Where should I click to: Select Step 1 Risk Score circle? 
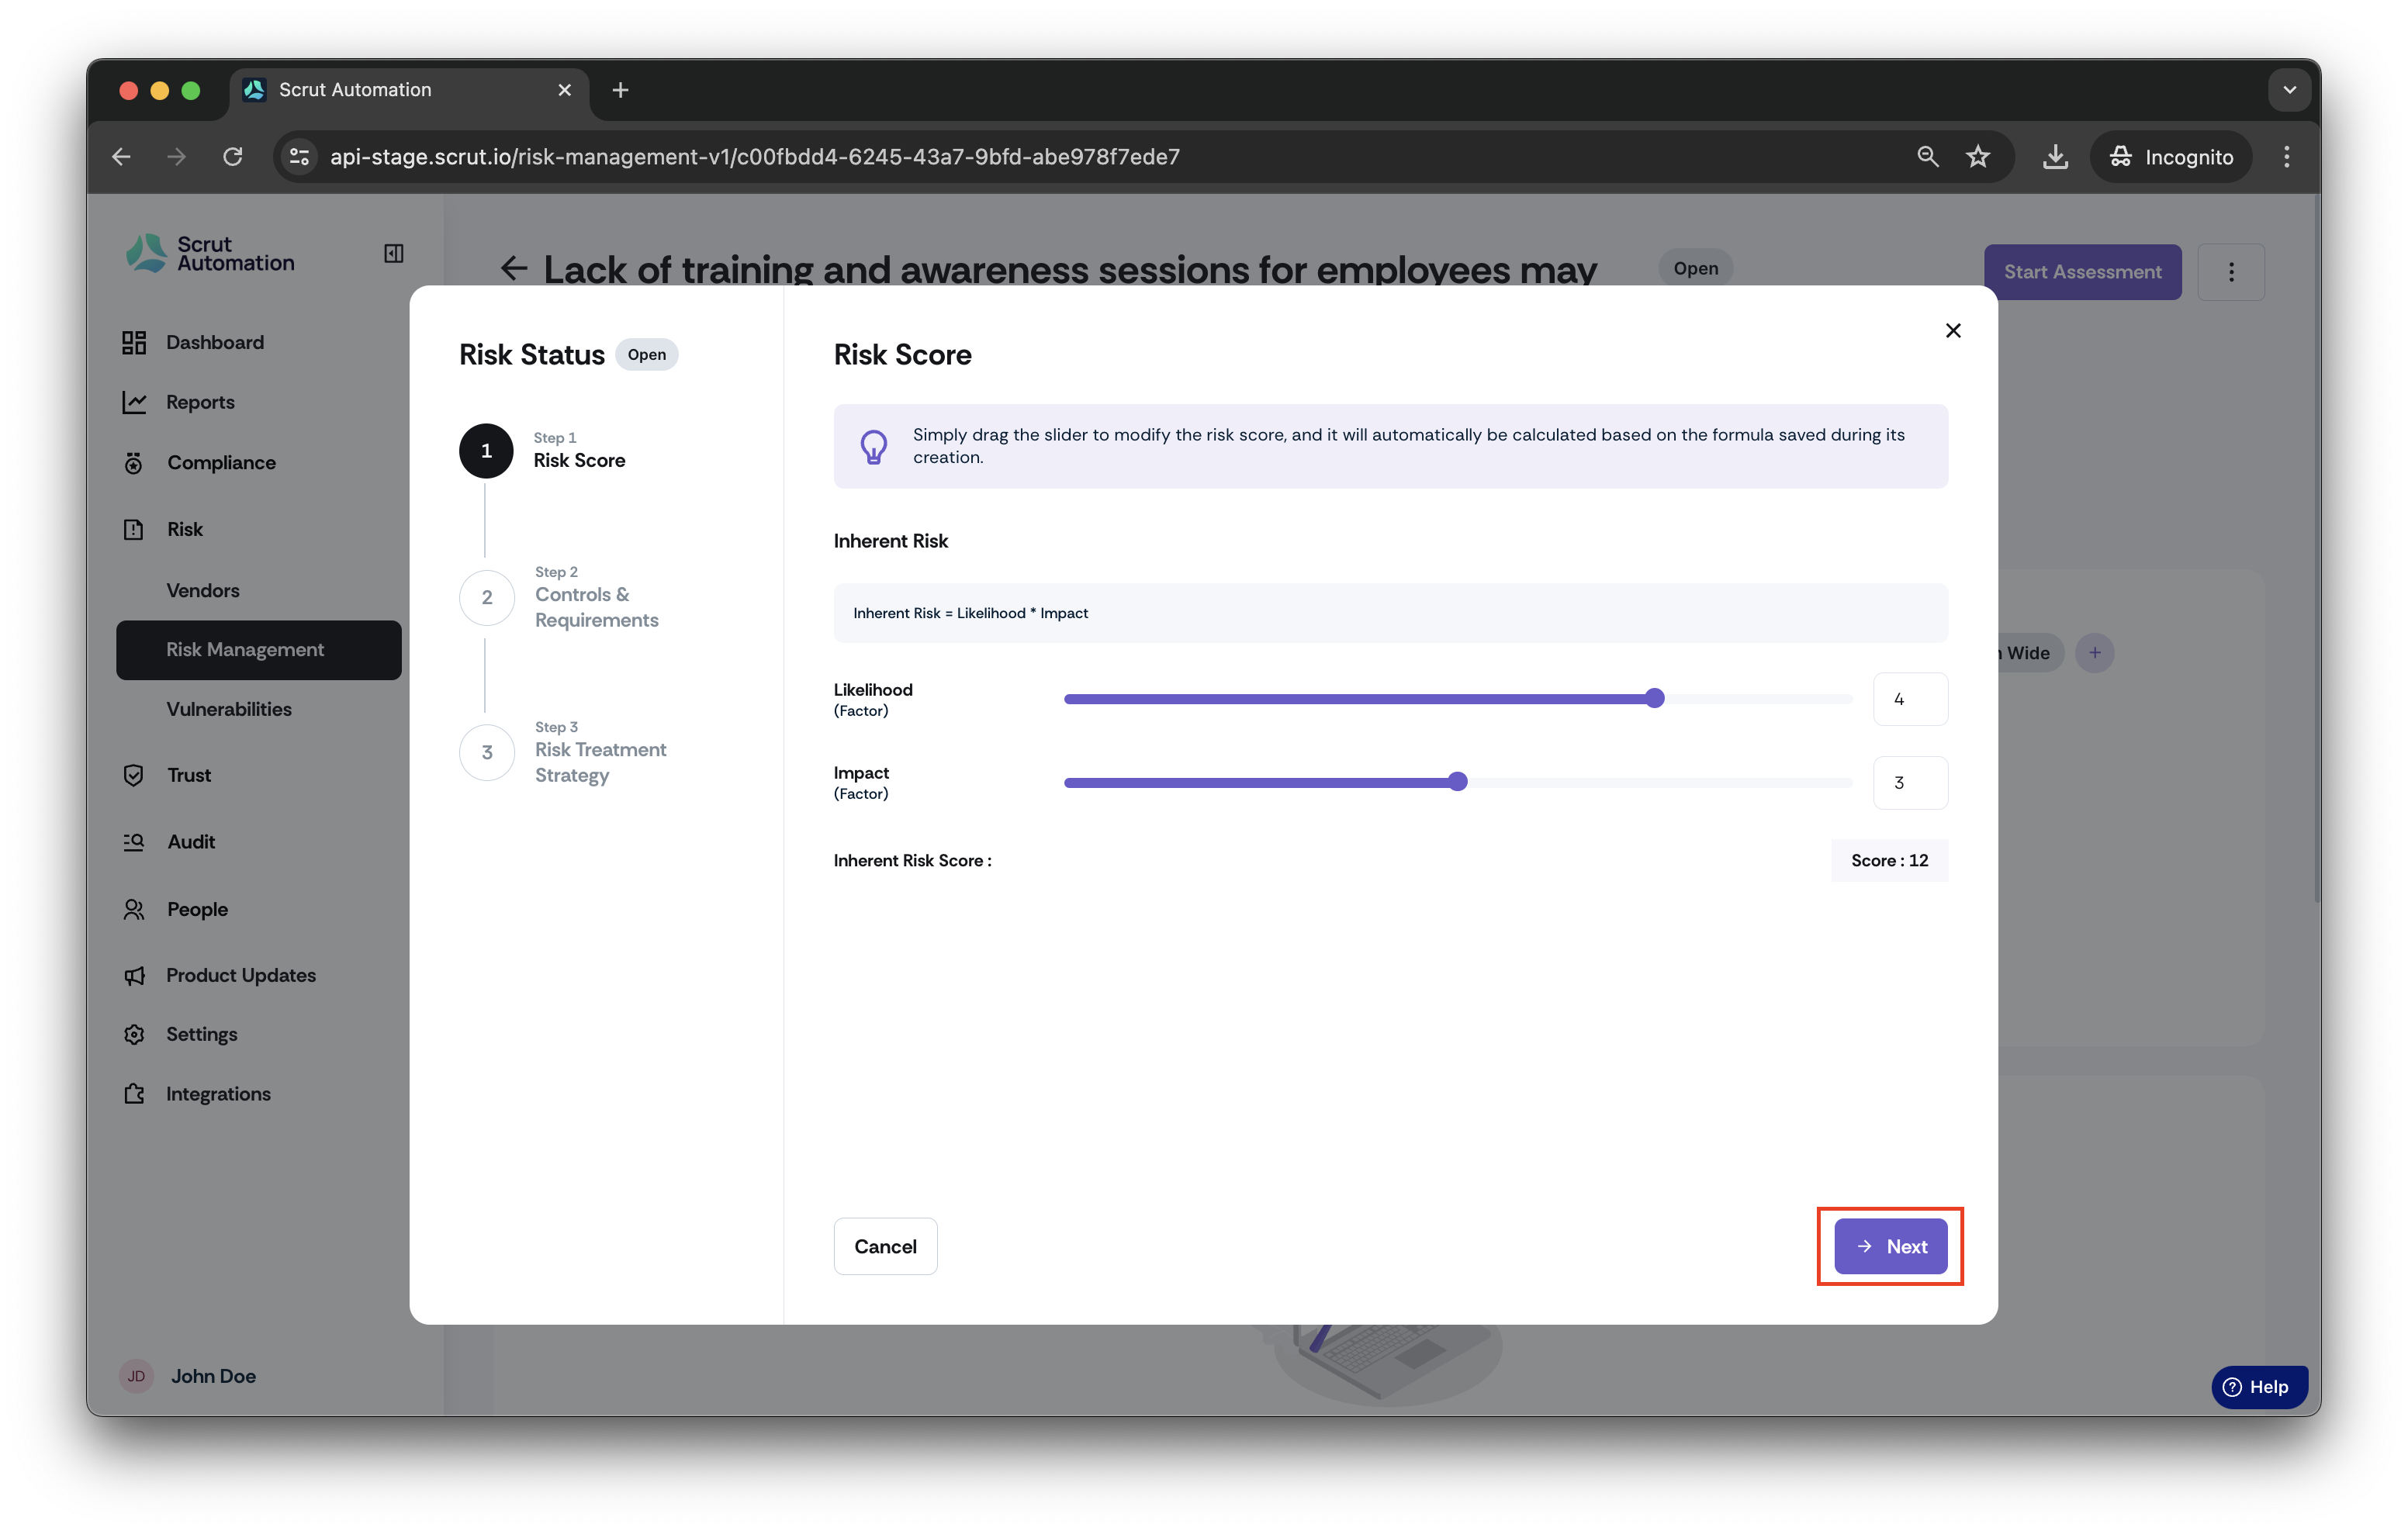(486, 450)
